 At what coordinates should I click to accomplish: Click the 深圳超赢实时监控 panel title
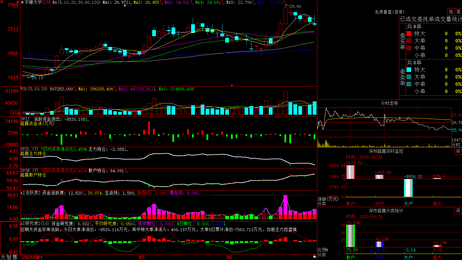point(386,151)
